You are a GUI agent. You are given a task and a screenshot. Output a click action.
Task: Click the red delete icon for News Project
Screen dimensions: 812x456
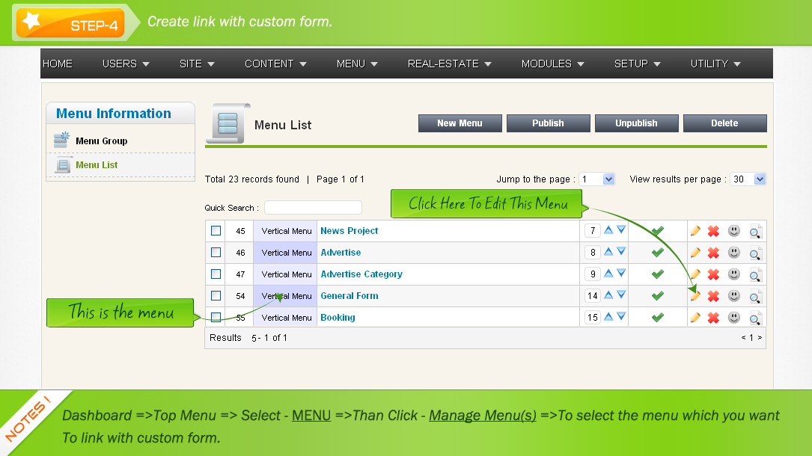pos(713,231)
